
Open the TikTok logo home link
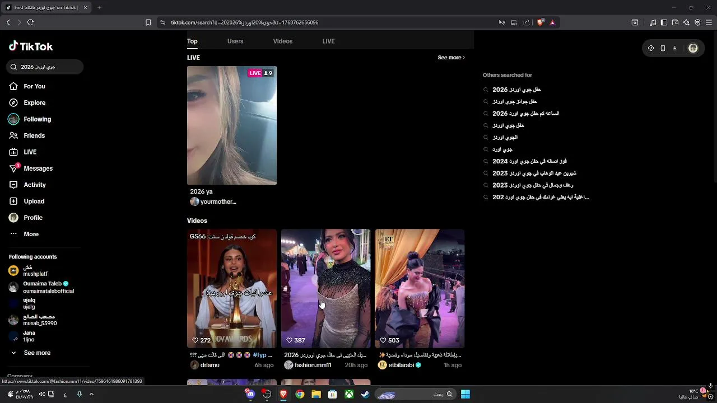[31, 46]
